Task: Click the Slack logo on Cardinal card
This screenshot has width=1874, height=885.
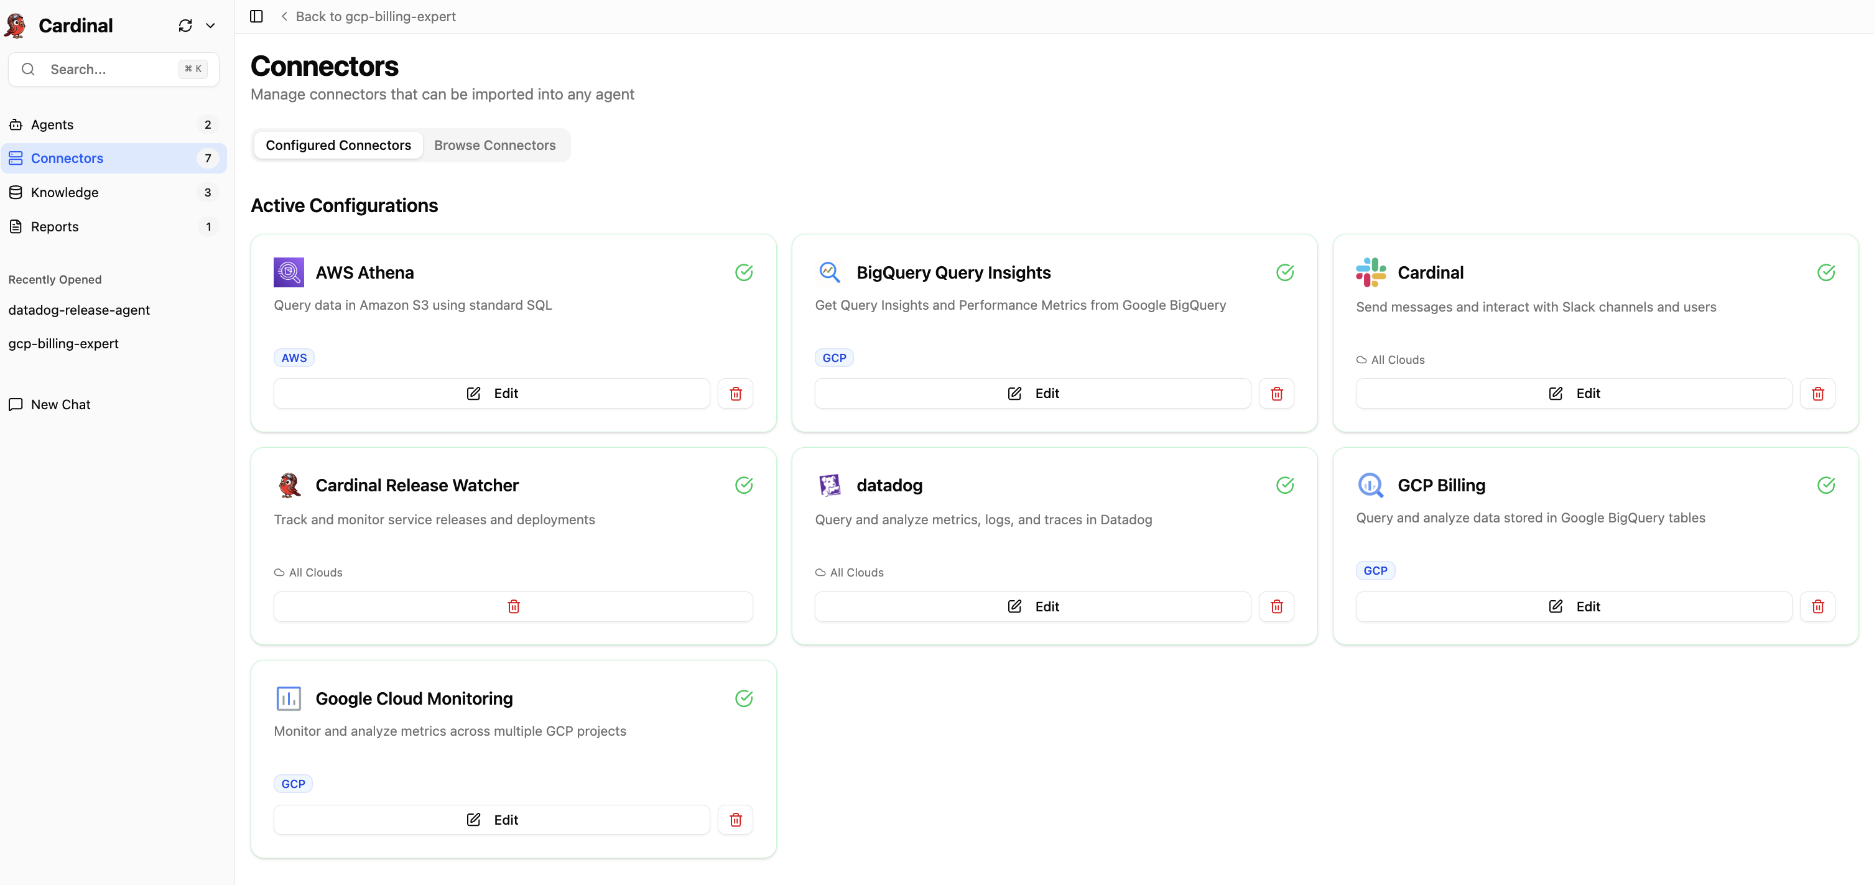Action: pyautogui.click(x=1371, y=272)
